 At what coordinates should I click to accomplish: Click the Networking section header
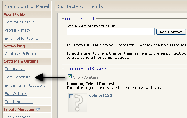14,46
